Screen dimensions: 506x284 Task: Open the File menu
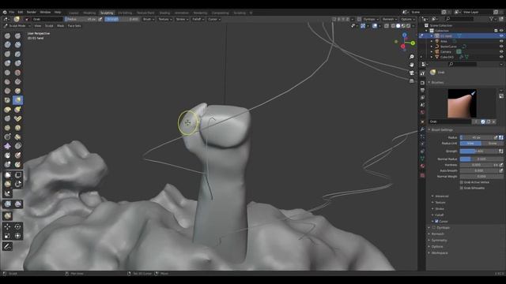click(x=12, y=13)
